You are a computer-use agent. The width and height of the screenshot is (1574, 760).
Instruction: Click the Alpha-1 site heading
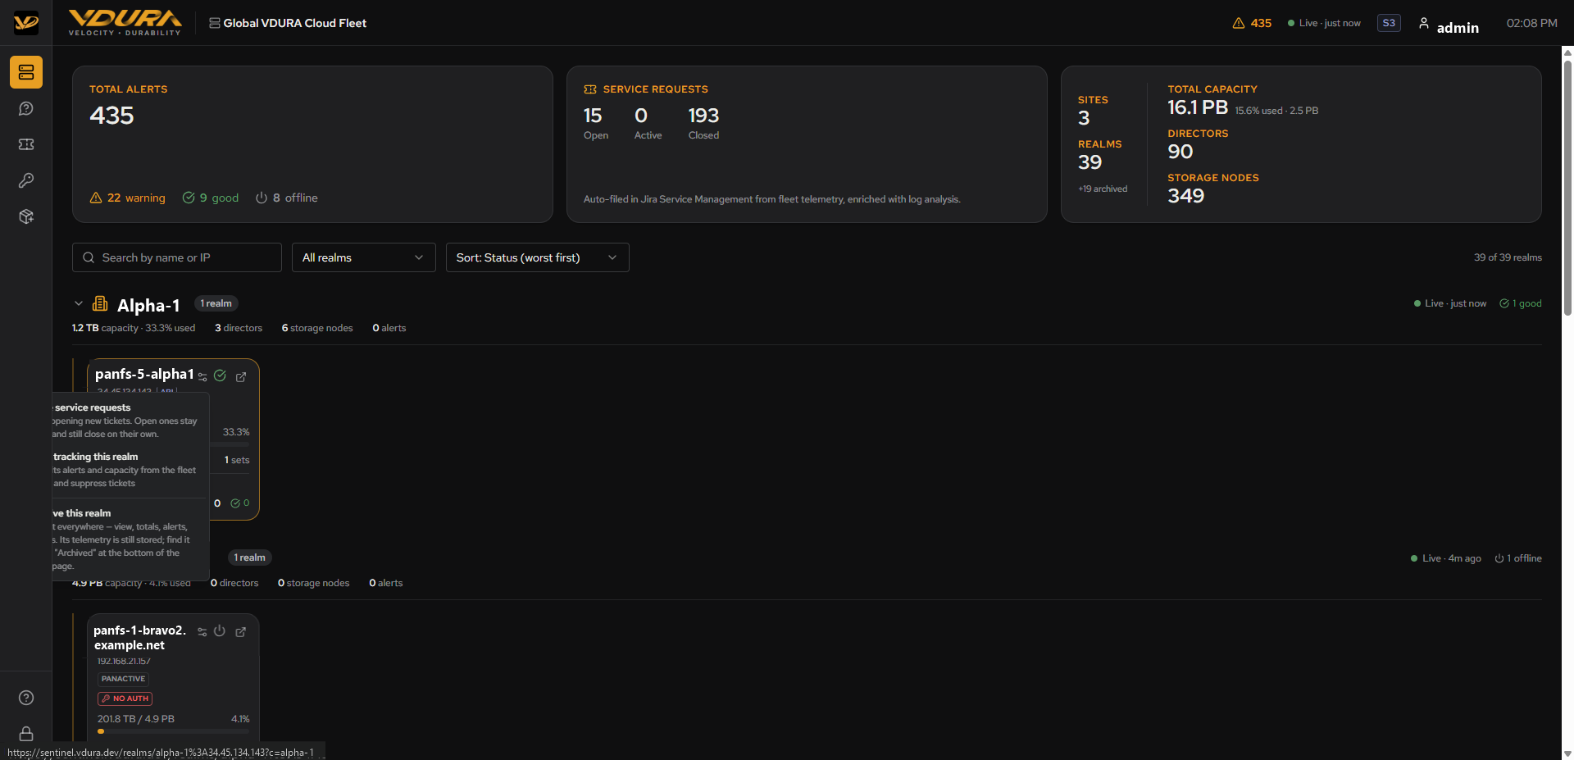(x=148, y=305)
